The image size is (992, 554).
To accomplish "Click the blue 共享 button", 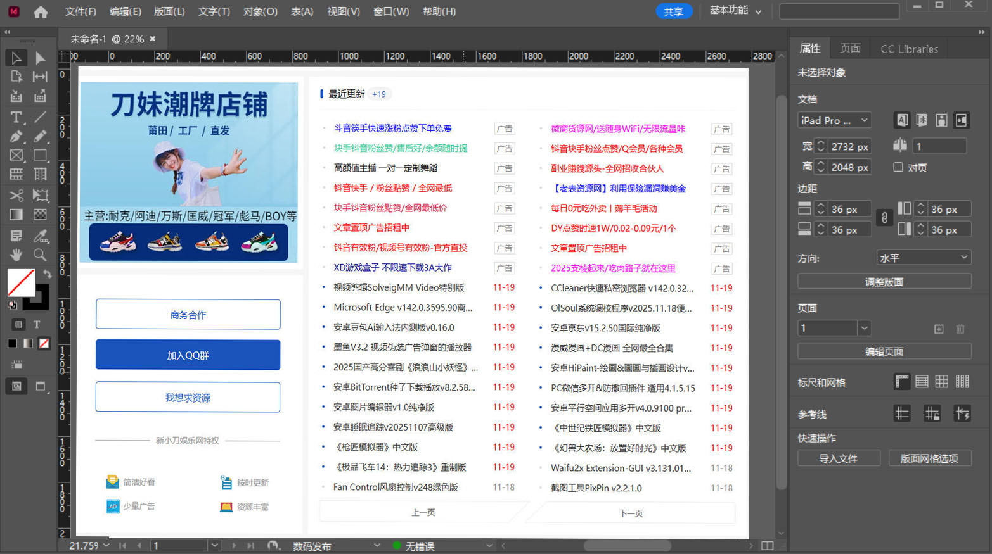I will pyautogui.click(x=673, y=11).
